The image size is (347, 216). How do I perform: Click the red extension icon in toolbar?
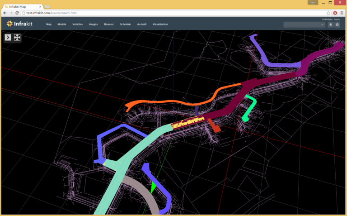335,13
